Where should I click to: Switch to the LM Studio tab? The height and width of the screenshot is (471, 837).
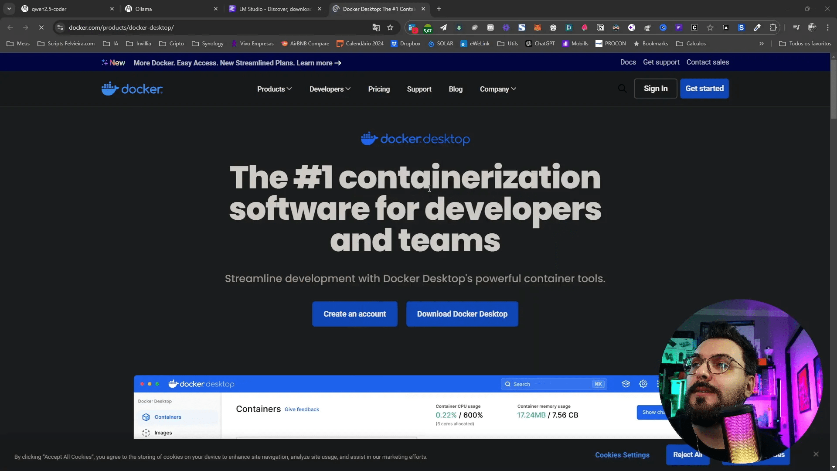coord(275,9)
